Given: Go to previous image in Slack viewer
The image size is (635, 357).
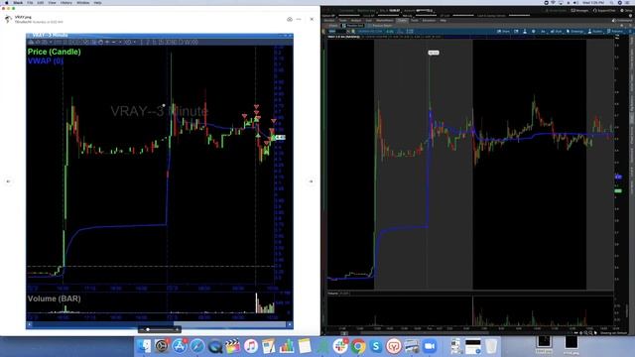Looking at the screenshot, I should coord(8,181).
